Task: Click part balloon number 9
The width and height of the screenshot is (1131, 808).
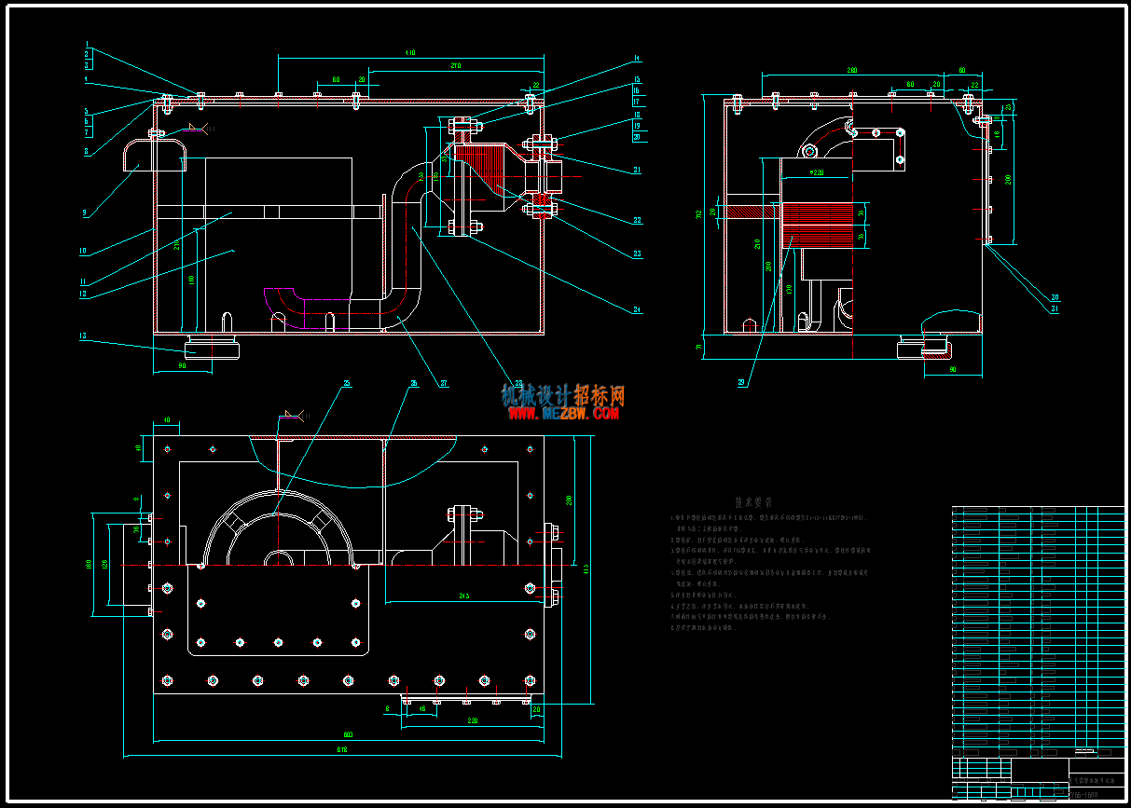Action: click(x=85, y=212)
